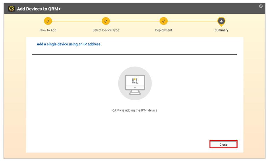Click 'QRM+ is adding the IPMI device' text

click(x=135, y=110)
